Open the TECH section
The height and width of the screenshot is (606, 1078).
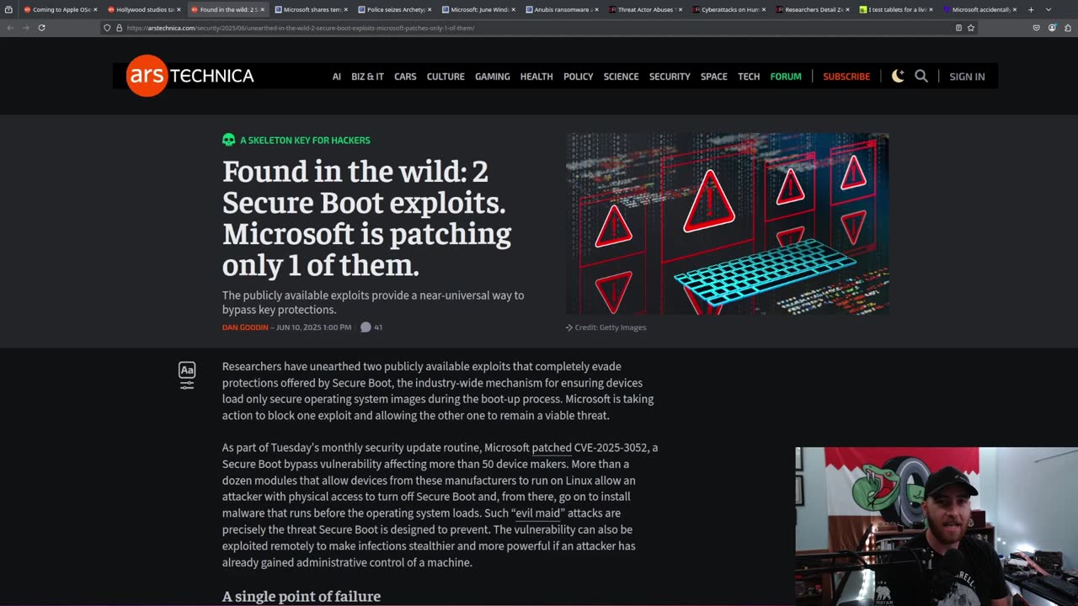[749, 77]
